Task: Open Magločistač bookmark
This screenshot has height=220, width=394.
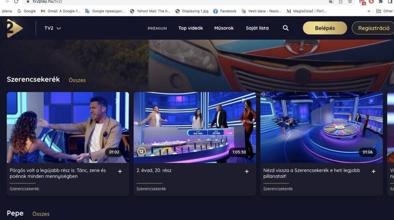Action: (x=306, y=11)
